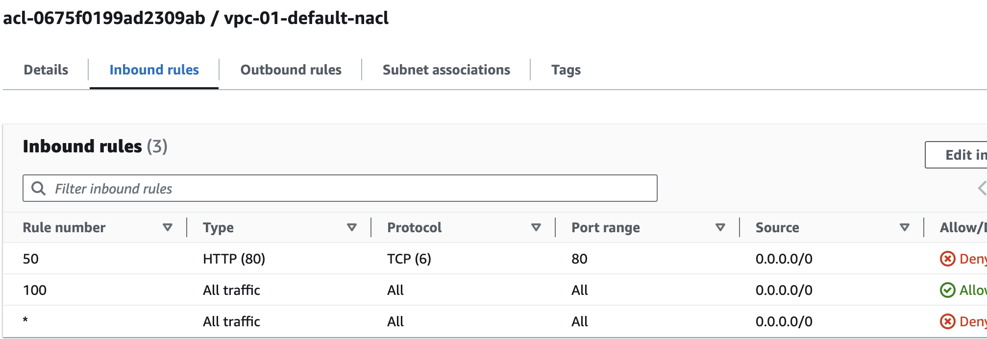
Task: Sort by Source column arrow
Action: [904, 227]
